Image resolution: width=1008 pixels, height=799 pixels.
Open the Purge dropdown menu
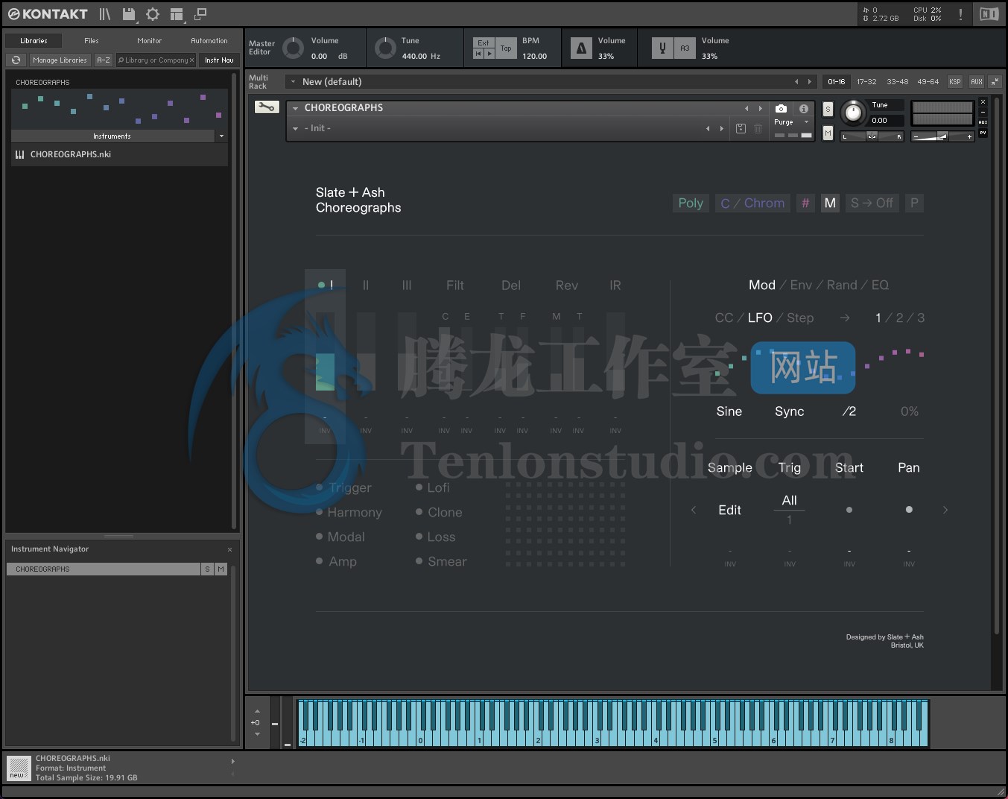(x=792, y=121)
